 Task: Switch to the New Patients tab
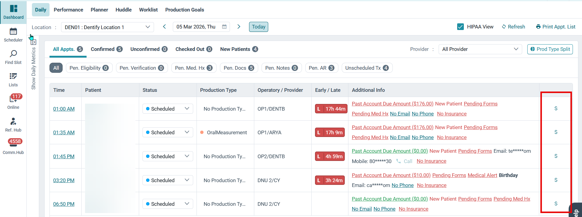pos(239,49)
